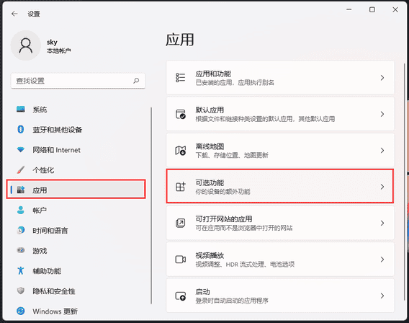The image size is (409, 323).
Task: Close the 设置 window
Action: [x=395, y=9]
